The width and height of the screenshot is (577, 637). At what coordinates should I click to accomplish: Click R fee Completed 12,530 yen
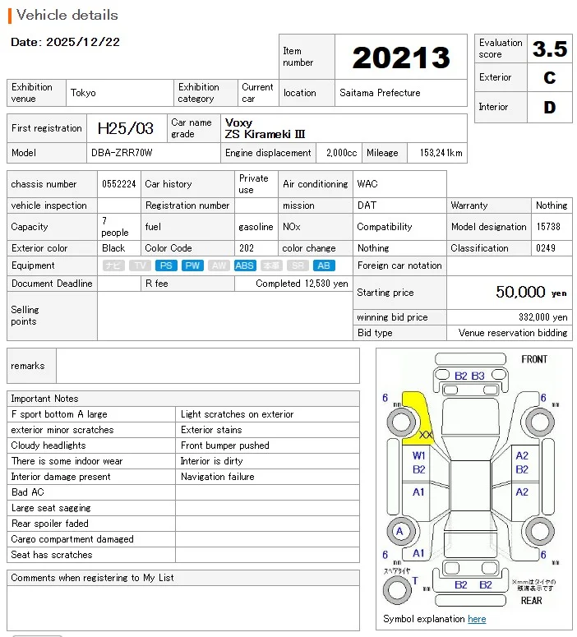[x=302, y=284]
